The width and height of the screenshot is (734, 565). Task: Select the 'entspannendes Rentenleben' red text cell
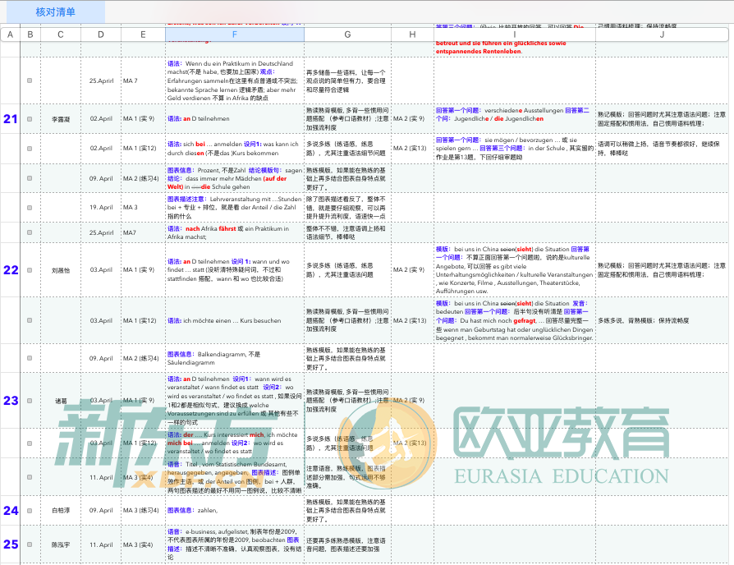[x=515, y=48]
